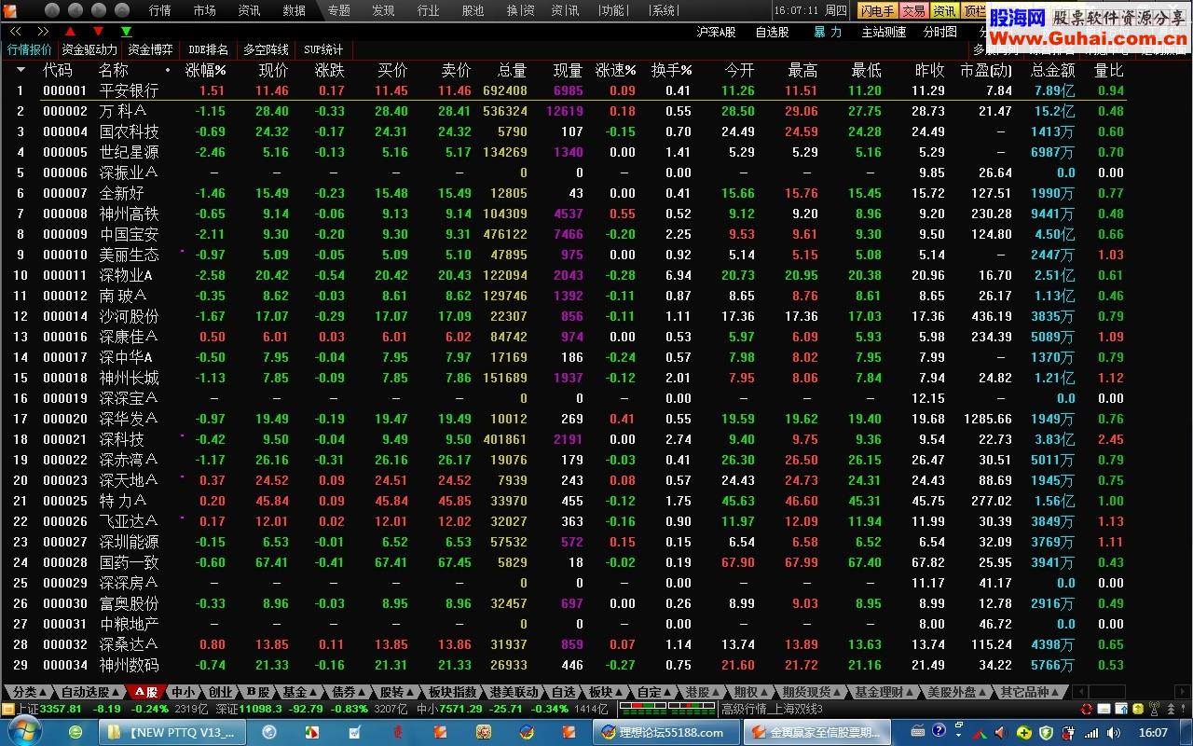
Task: Click the fourth round toolbar button
Action: coord(123,10)
